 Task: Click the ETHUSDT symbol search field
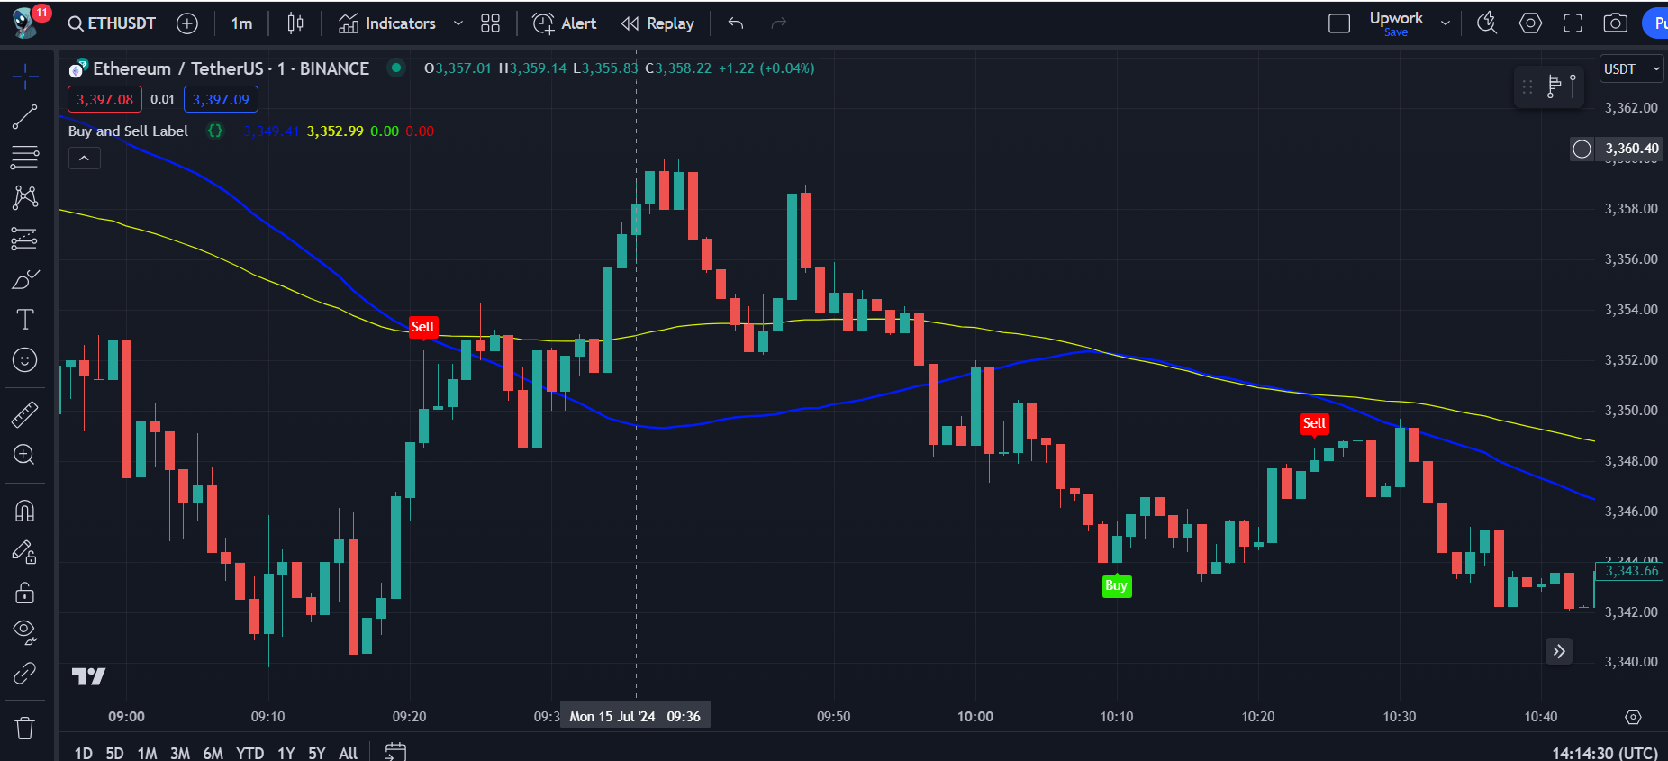coord(113,23)
